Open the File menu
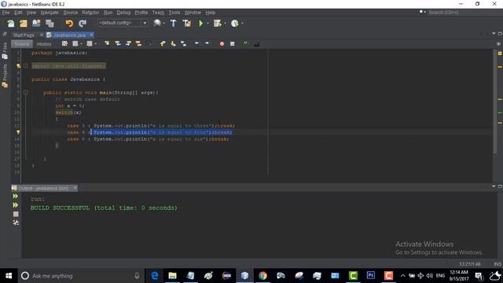Screen dimensions: 503x283 (x=6, y=13)
